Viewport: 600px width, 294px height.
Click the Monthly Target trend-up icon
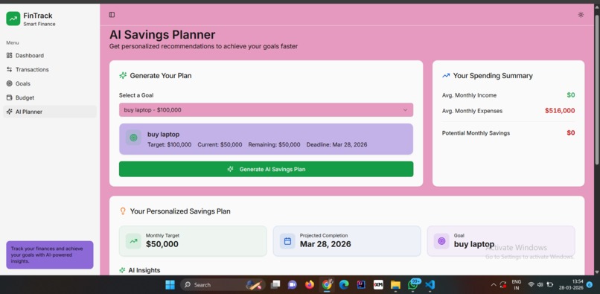point(133,241)
